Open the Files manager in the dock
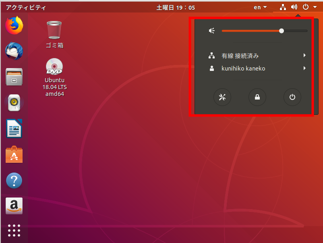 tap(14, 77)
